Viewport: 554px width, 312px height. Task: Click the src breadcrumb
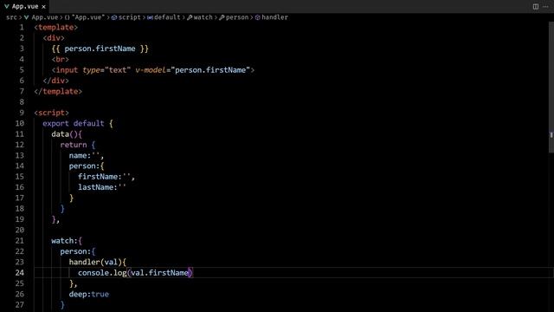pyautogui.click(x=11, y=17)
